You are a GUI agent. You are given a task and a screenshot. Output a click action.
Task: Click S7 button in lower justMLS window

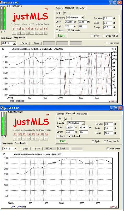(42, 134)
